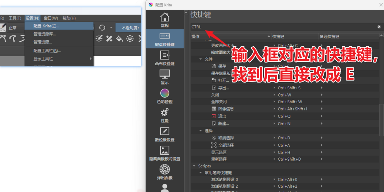The image size is (384, 192).
Task: Select the 全部关闭 action row
Action: (x=285, y=102)
